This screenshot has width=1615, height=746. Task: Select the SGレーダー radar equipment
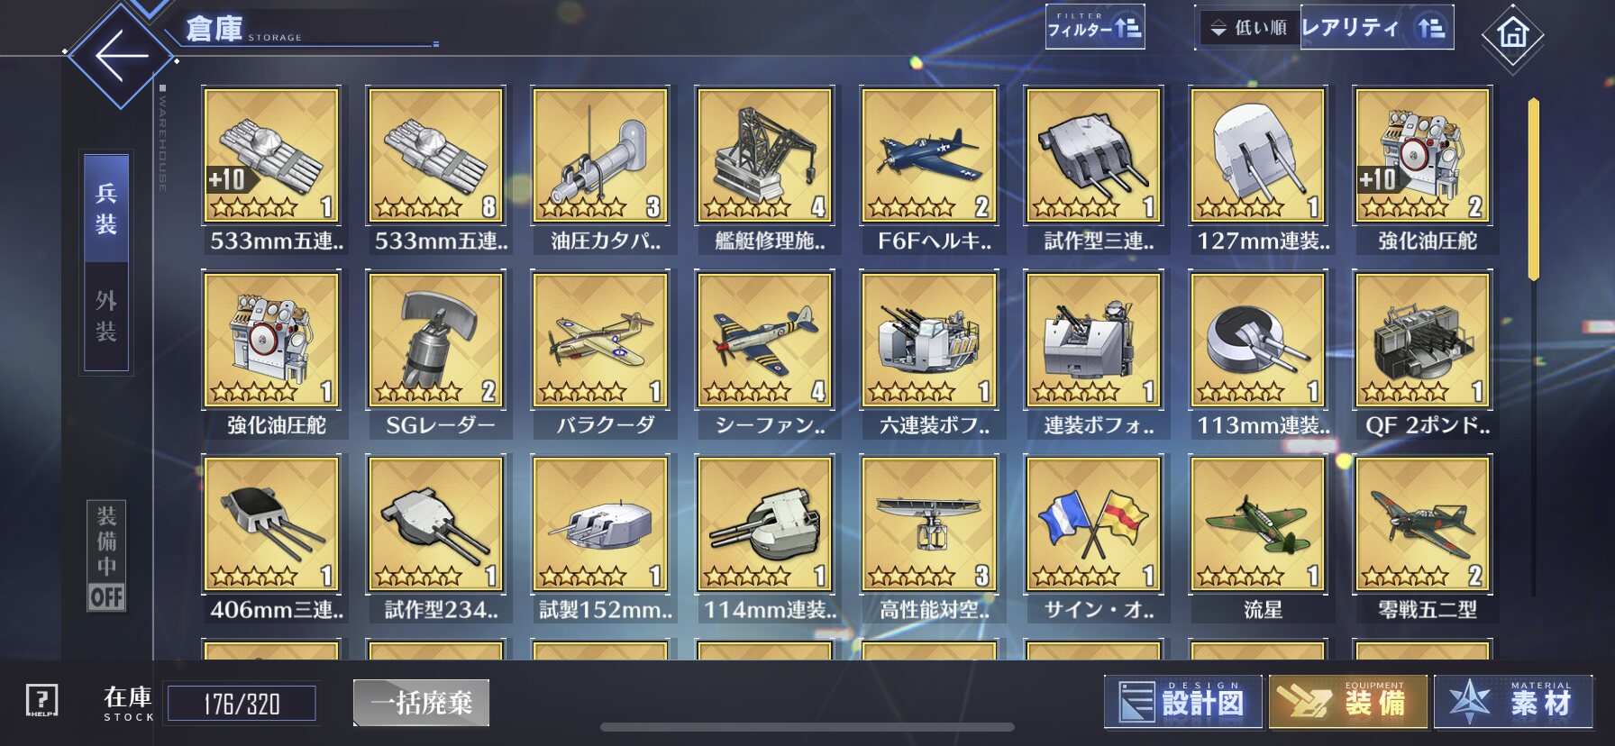point(435,354)
